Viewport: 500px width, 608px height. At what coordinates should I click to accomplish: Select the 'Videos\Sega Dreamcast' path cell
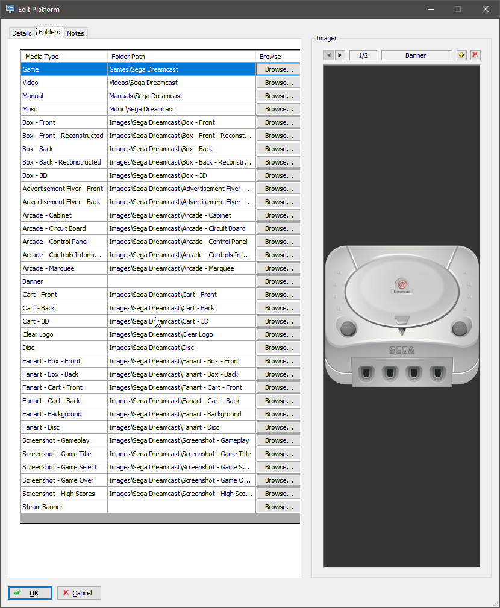pyautogui.click(x=181, y=83)
